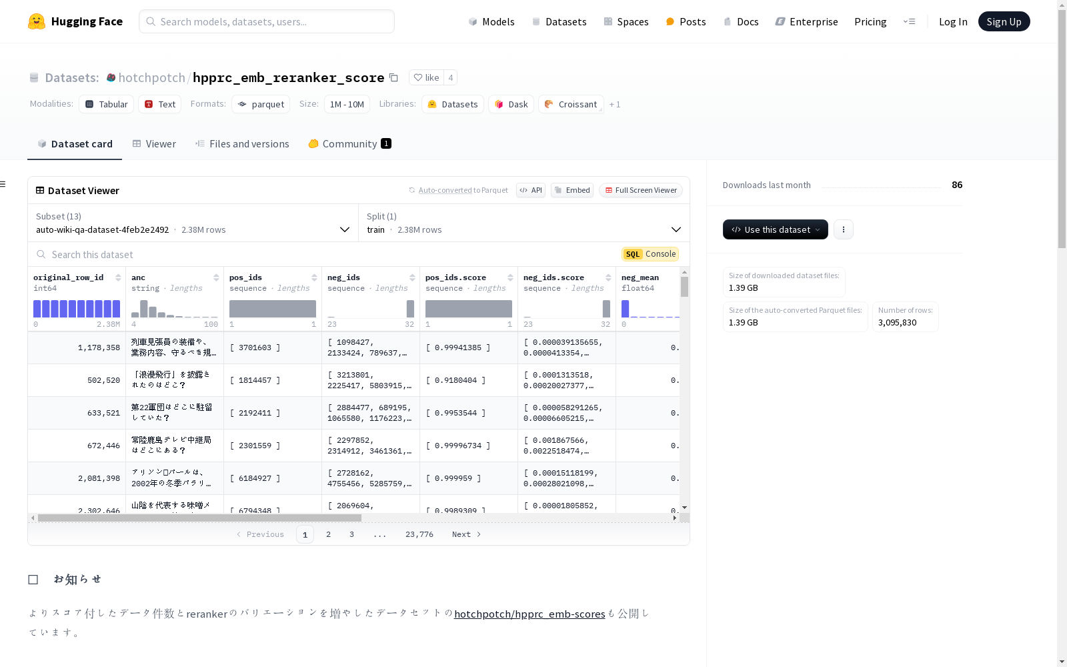Screen dimensions: 1067x667
Task: Open more navigation menu icon
Action: pos(909,21)
